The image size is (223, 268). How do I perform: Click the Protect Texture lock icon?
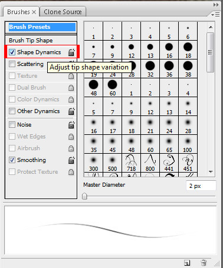tap(71, 172)
